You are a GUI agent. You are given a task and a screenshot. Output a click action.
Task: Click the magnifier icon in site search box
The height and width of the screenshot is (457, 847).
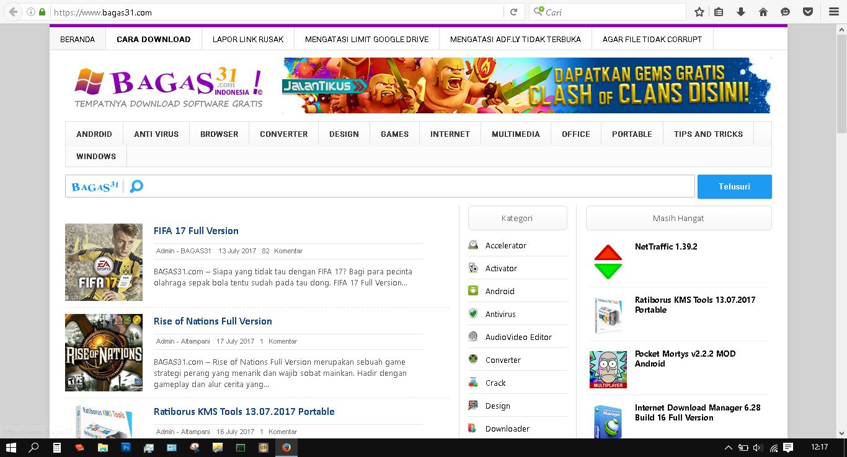[x=136, y=186]
